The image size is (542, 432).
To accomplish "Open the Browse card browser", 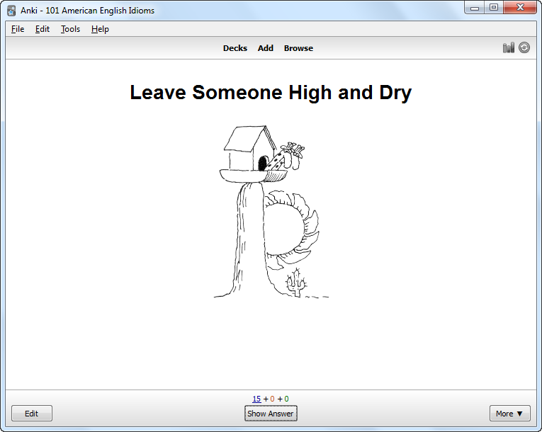I will pyautogui.click(x=299, y=48).
